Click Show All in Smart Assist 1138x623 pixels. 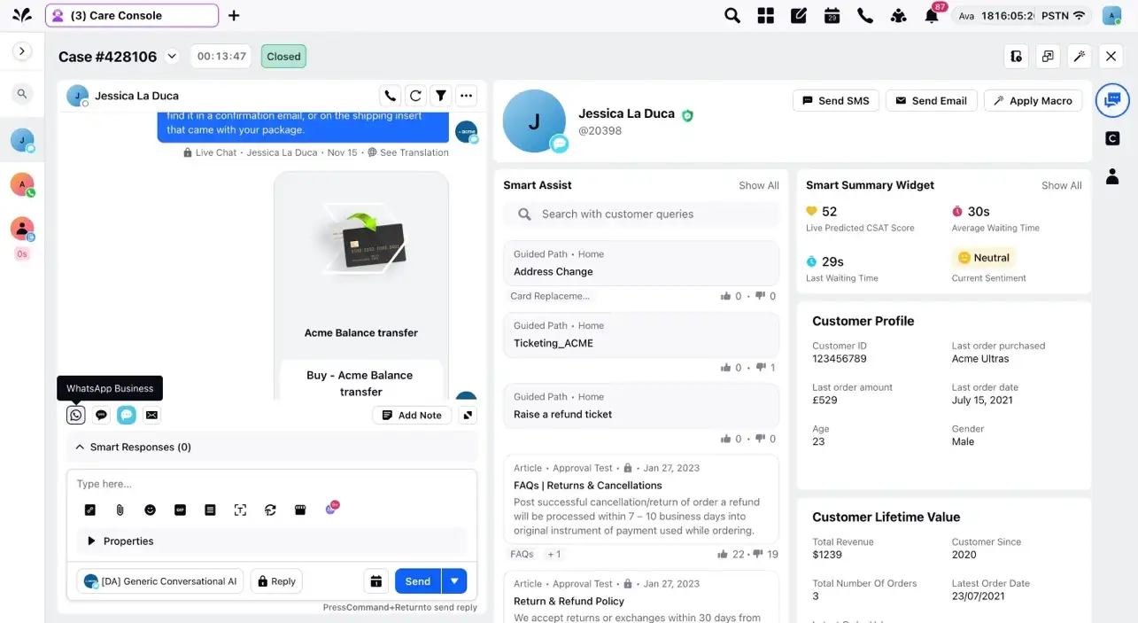(759, 185)
